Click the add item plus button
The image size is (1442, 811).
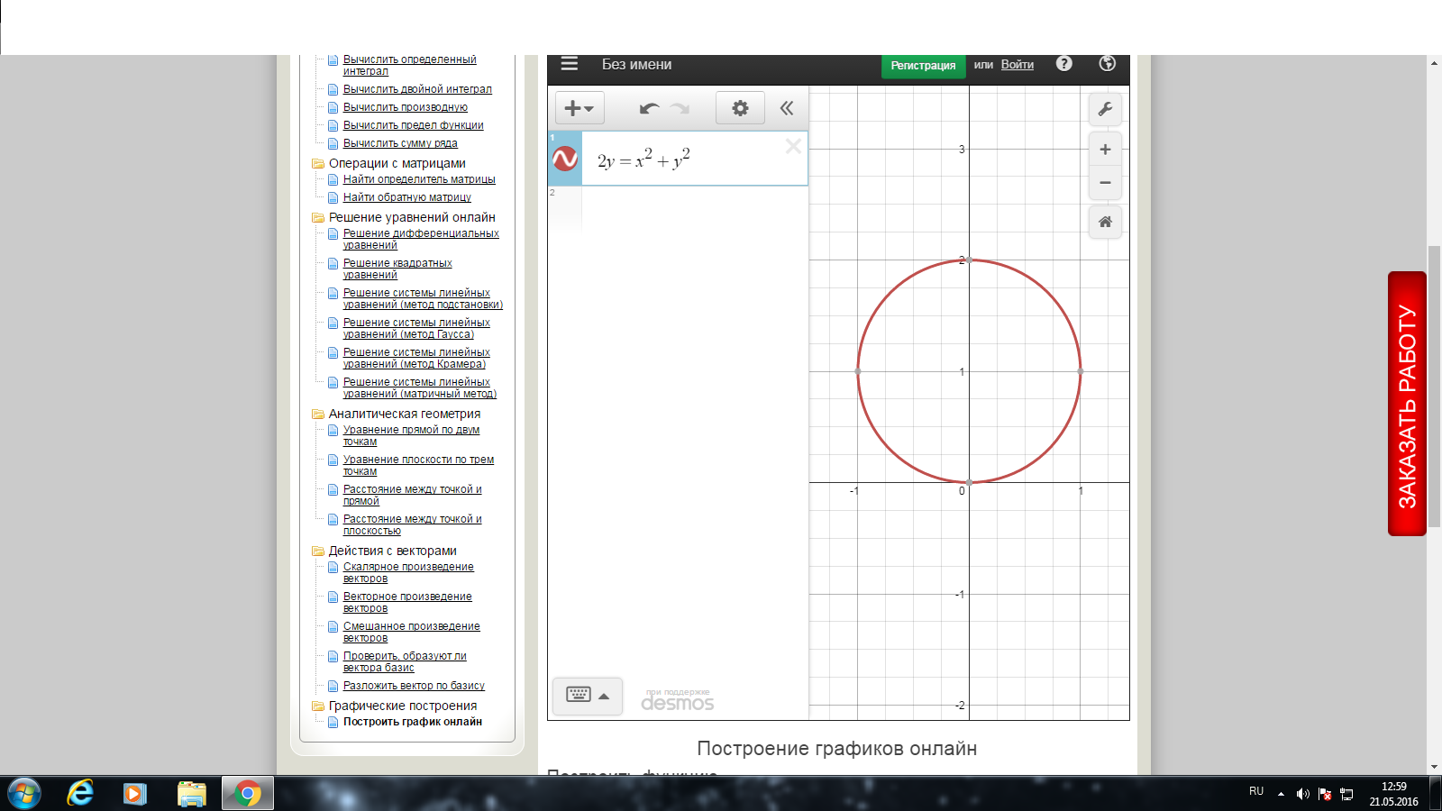579,108
